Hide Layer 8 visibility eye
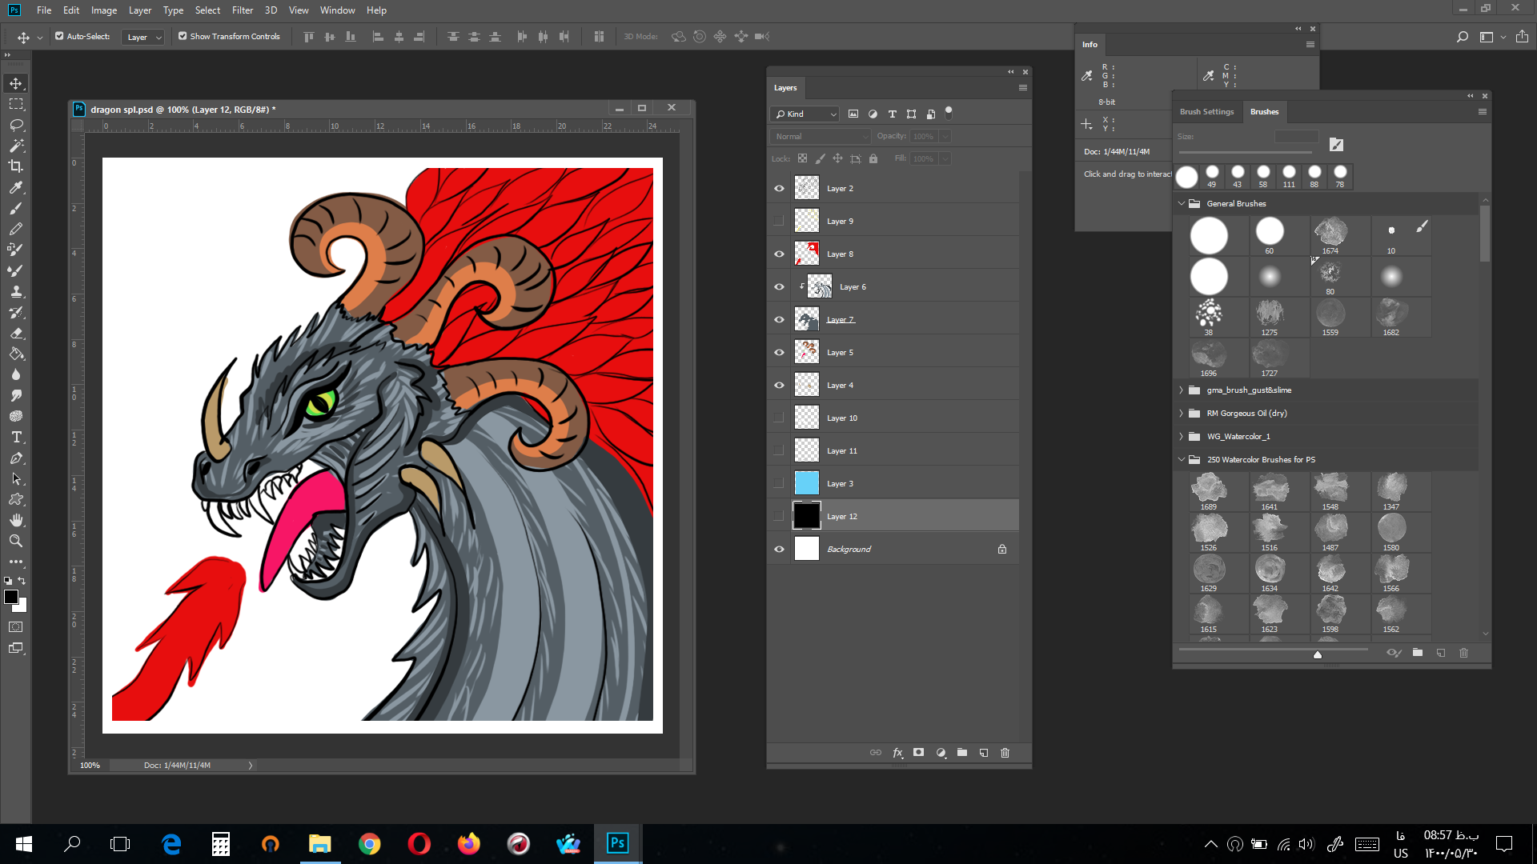 click(x=779, y=254)
